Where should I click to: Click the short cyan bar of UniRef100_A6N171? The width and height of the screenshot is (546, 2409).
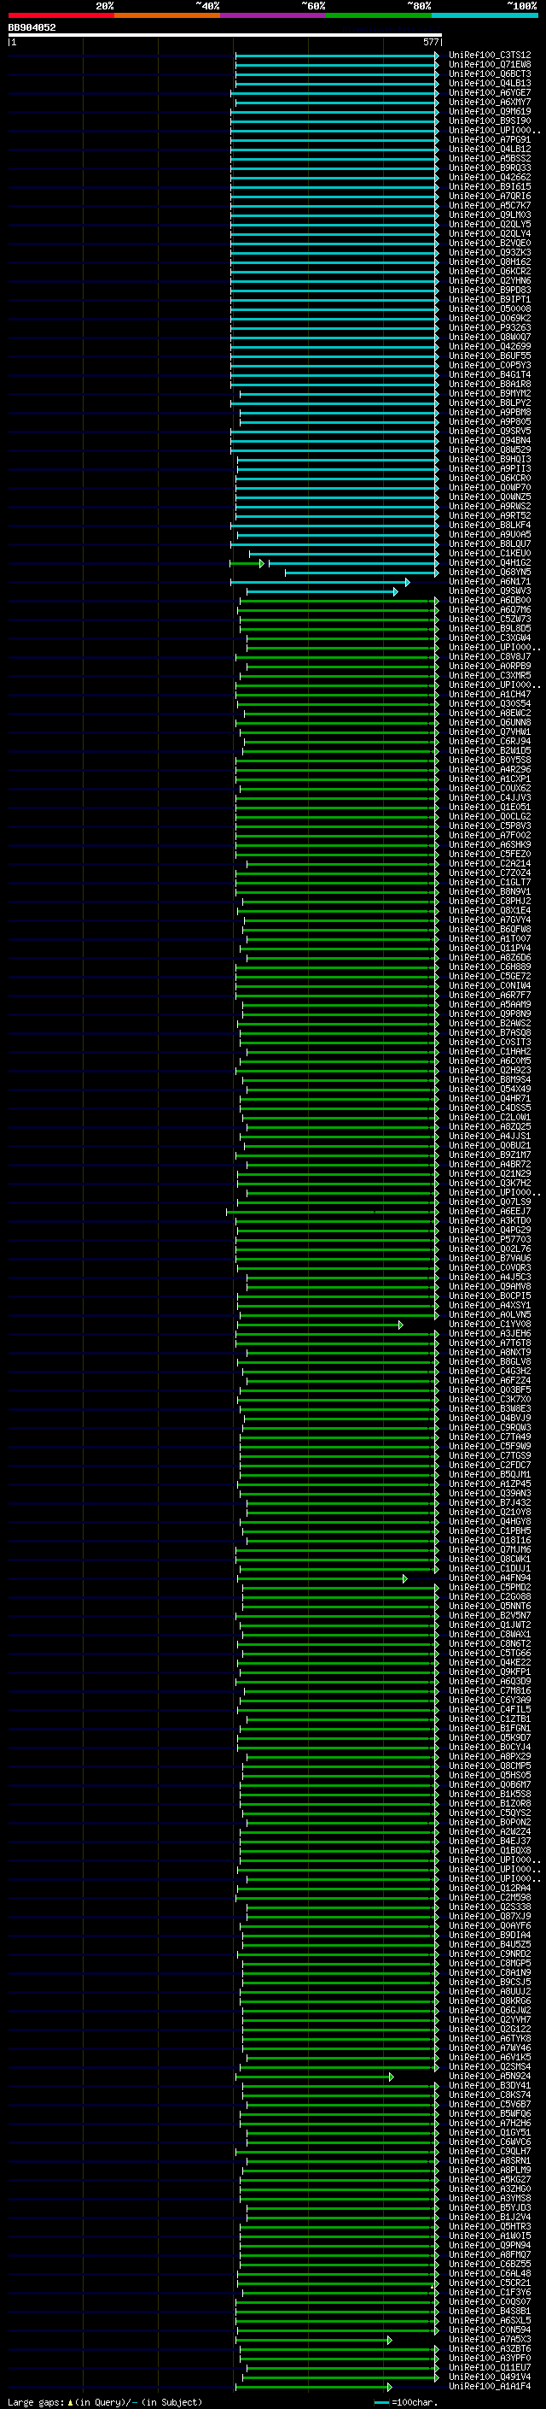click(320, 582)
